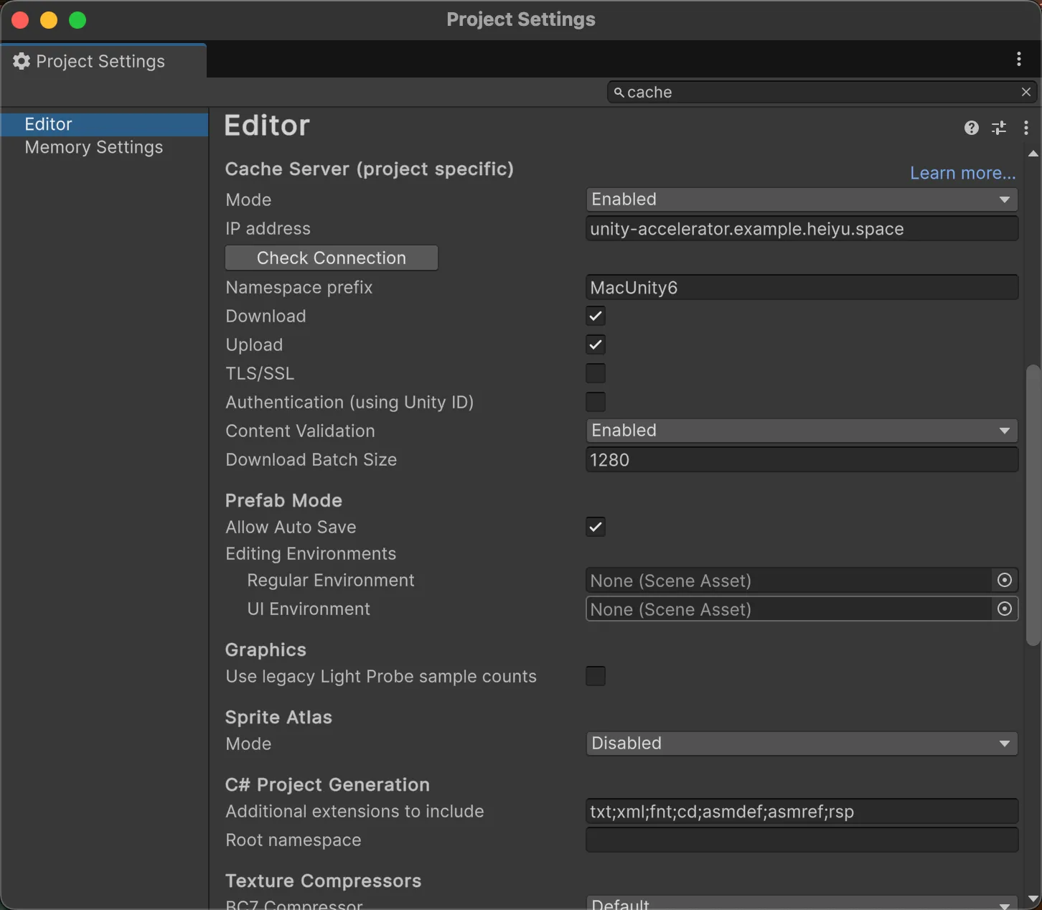Pick a scene for UI Environment
Image resolution: width=1042 pixels, height=910 pixels.
coord(1005,609)
